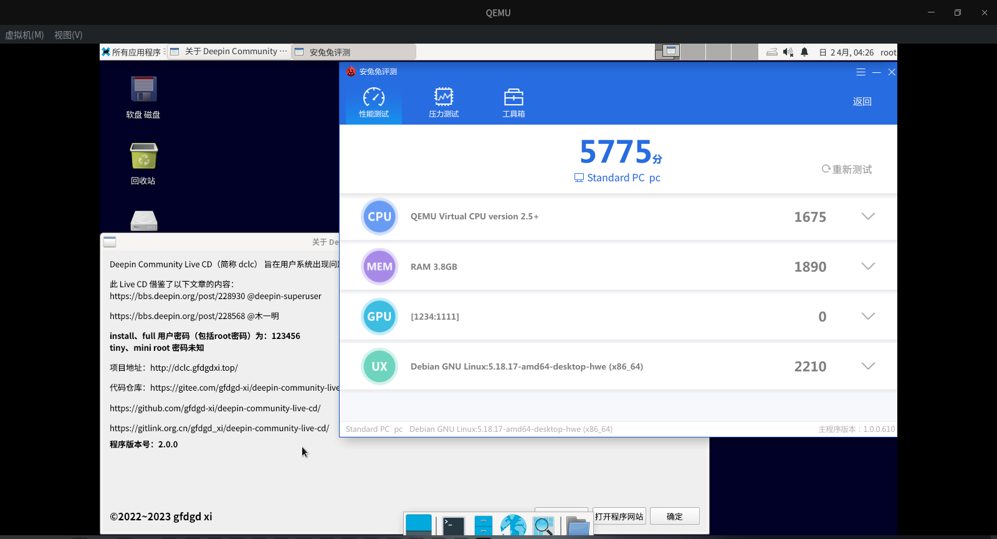Select the first workspace in the pager
This screenshot has height=539, width=997.
coord(667,52)
